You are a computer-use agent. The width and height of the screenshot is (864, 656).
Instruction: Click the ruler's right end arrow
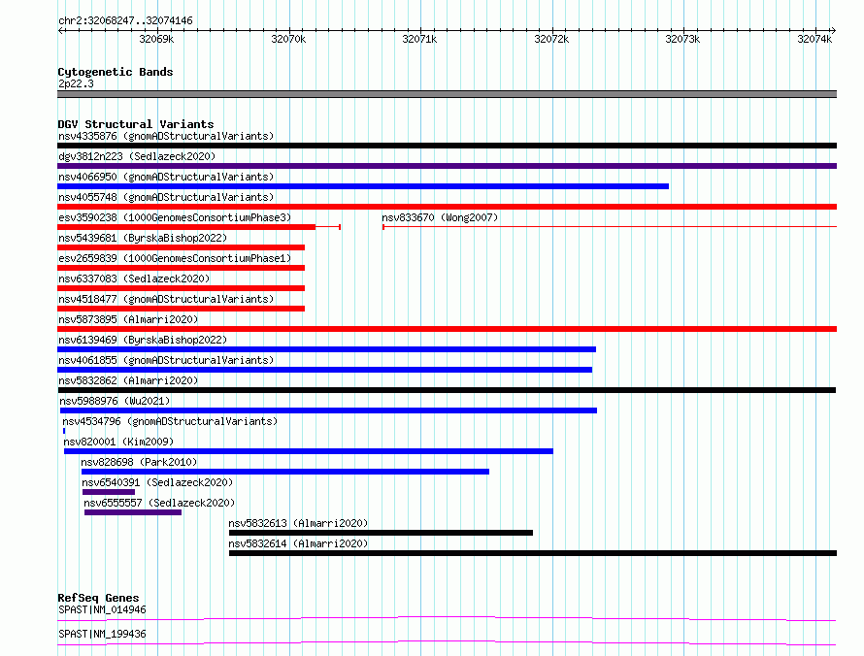pos(833,31)
